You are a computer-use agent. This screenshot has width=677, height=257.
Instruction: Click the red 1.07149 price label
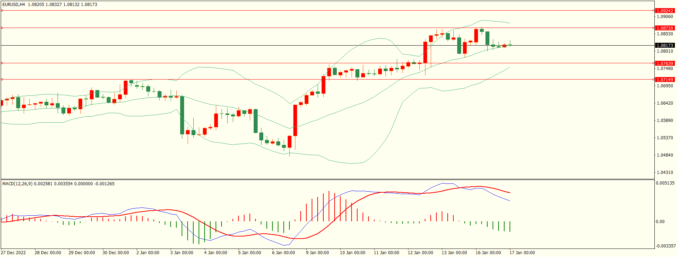[x=665, y=80]
